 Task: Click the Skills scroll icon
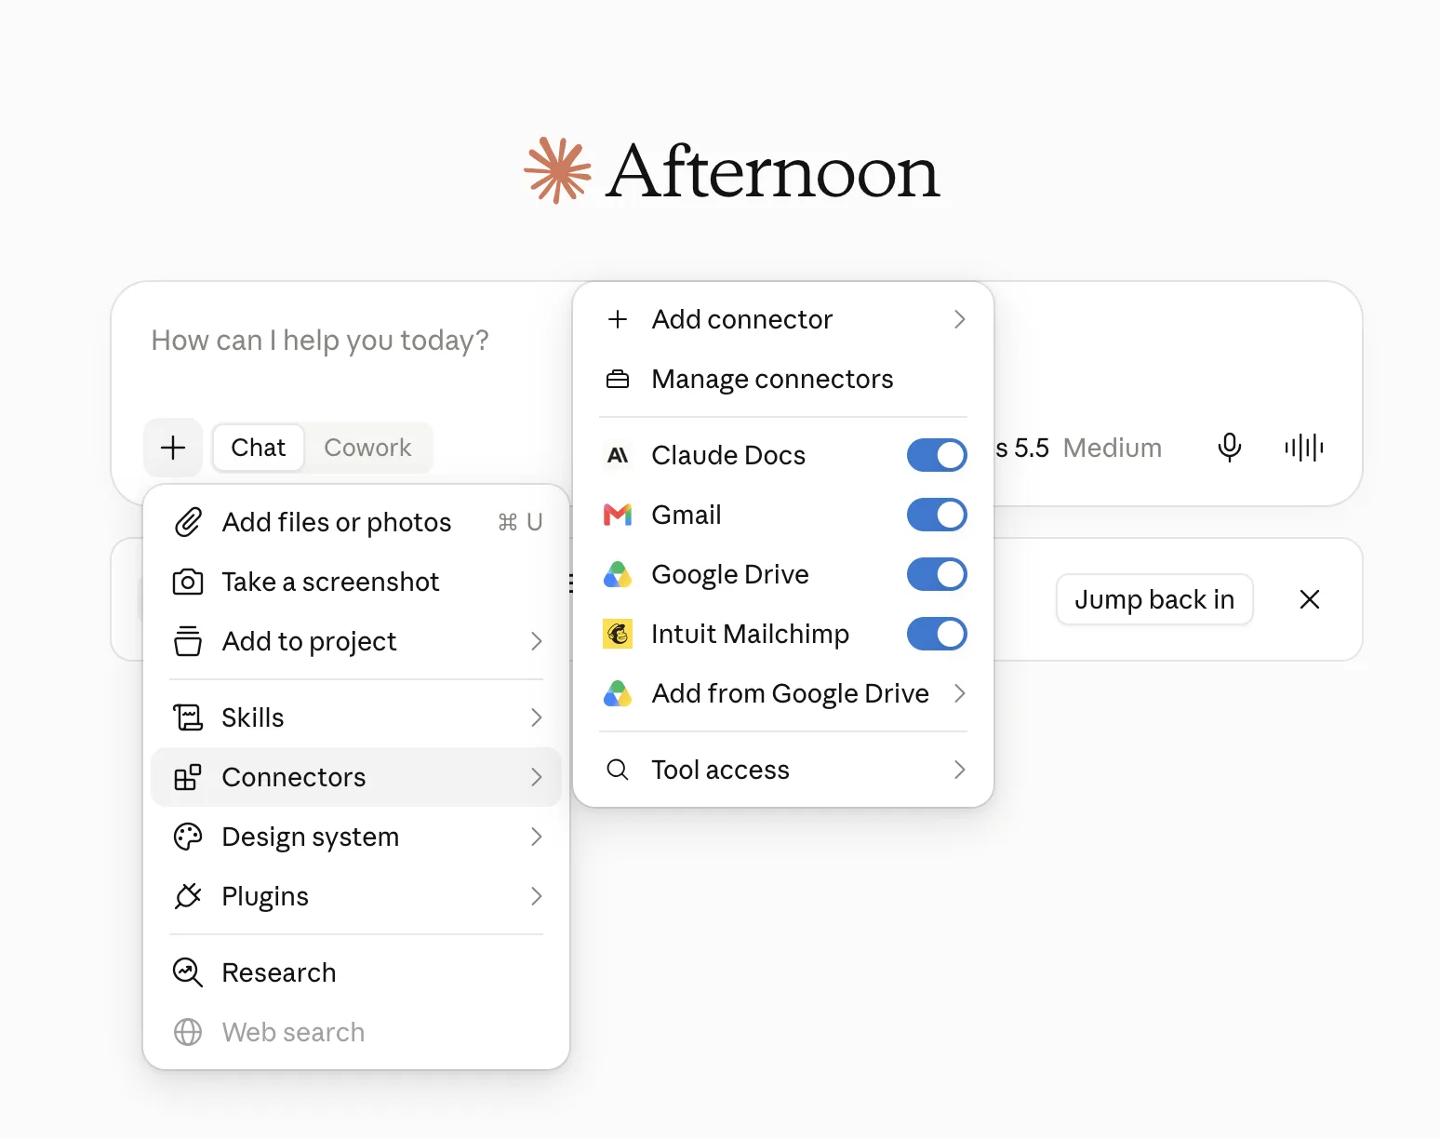point(188,717)
